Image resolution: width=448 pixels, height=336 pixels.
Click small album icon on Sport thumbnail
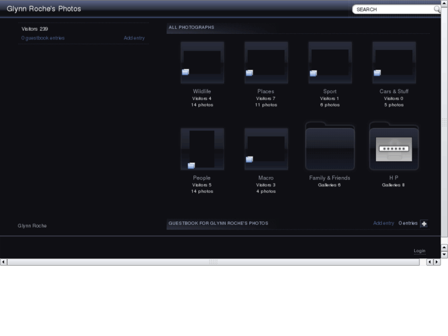click(x=314, y=73)
